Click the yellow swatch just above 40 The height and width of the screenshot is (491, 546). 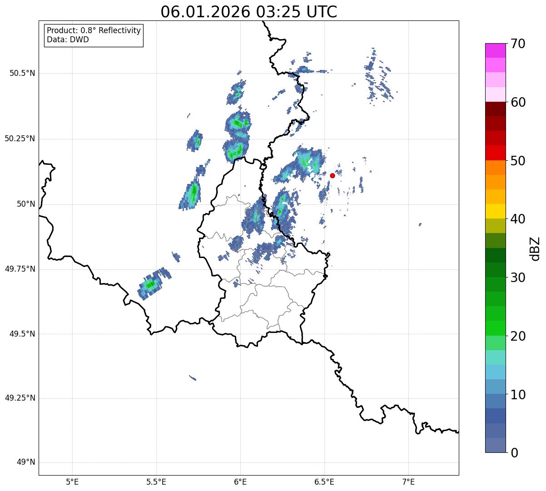[x=496, y=211]
